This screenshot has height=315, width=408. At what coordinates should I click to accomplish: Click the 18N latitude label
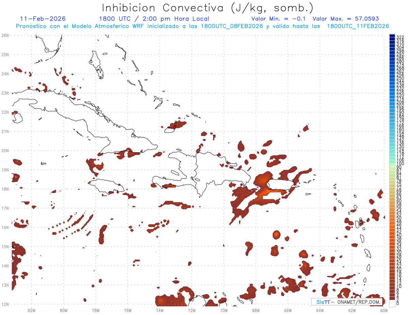click(x=5, y=189)
